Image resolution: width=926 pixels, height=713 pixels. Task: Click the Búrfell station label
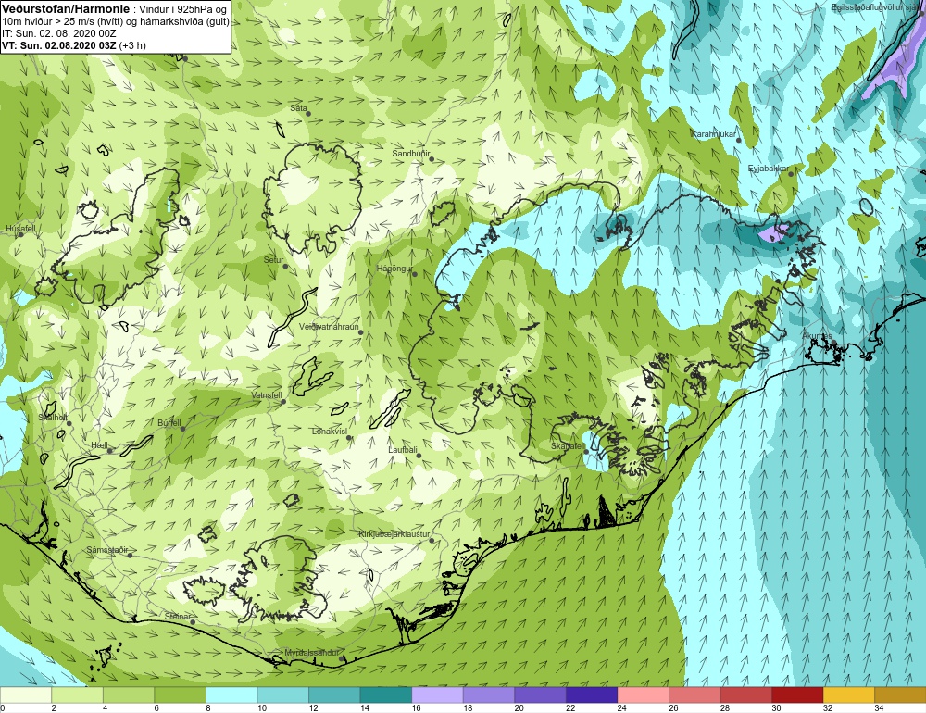click(x=169, y=423)
